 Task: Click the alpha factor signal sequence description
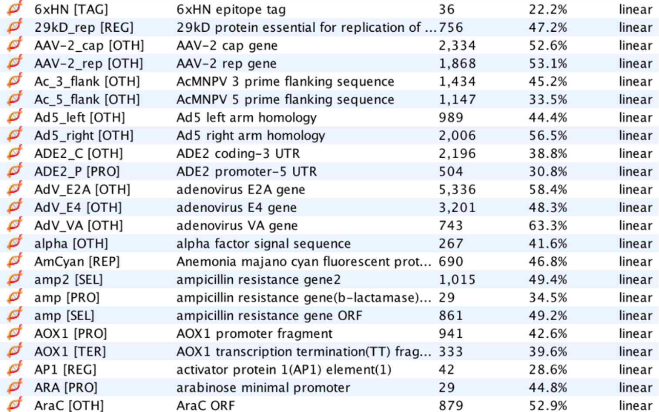[263, 243]
